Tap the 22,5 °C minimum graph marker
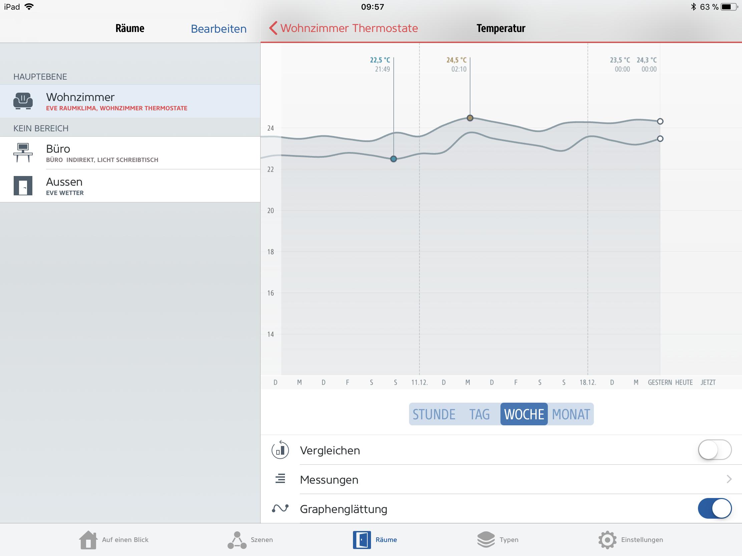 tap(393, 159)
